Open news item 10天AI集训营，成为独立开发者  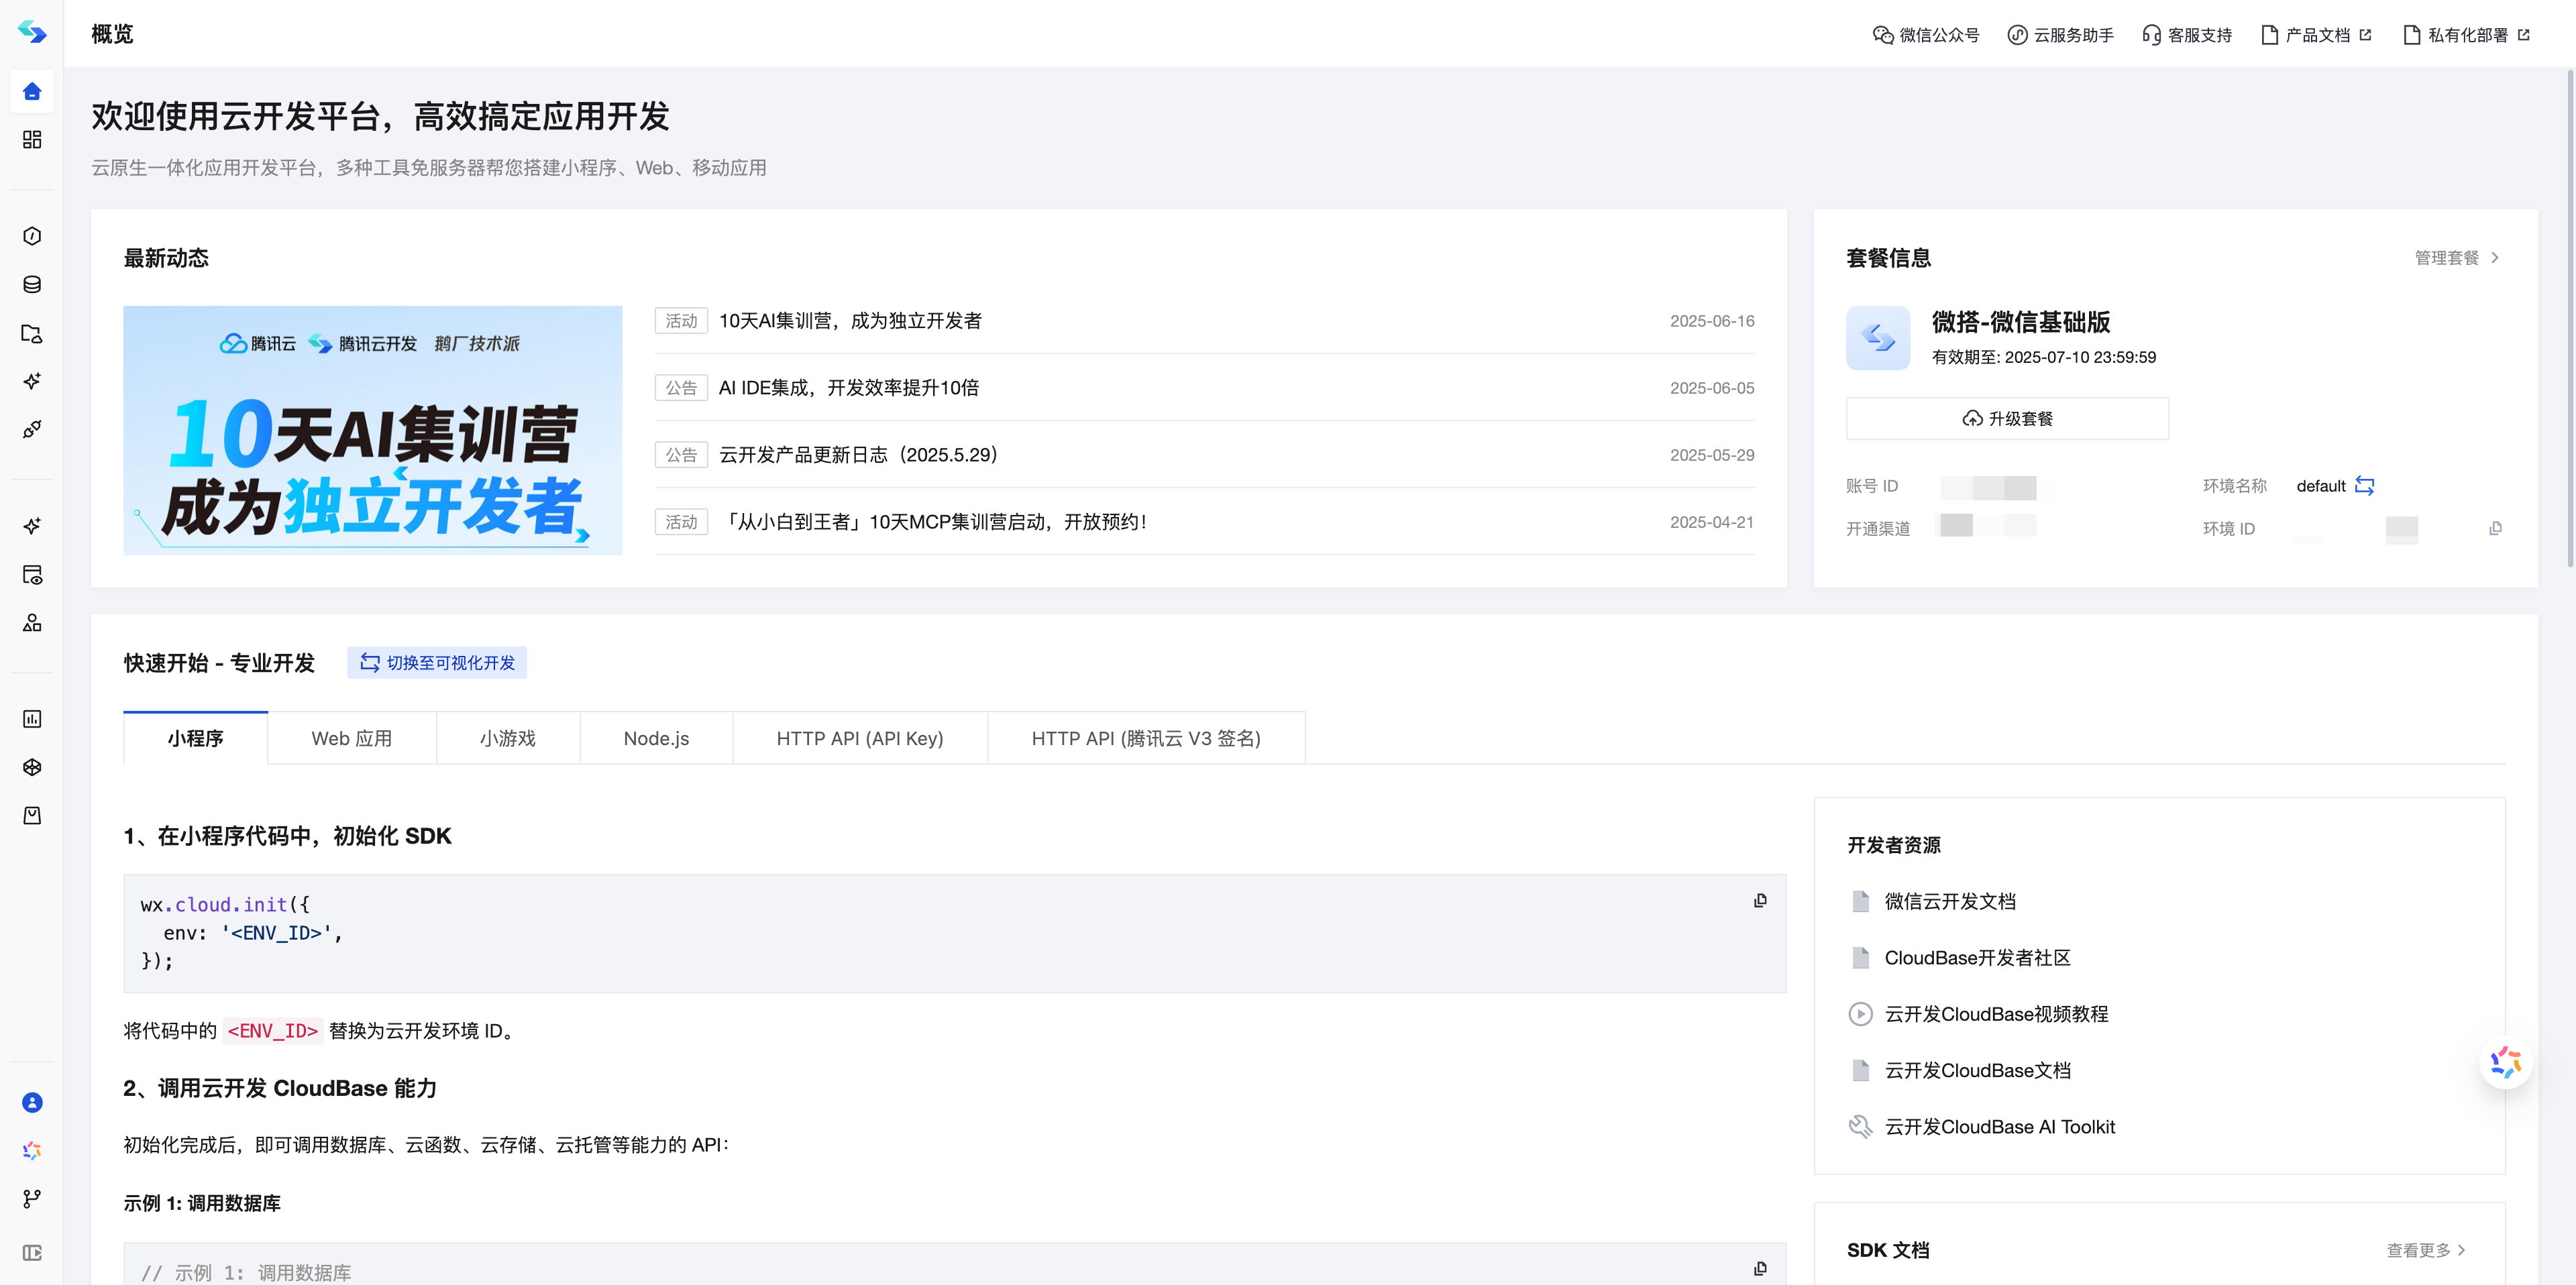[x=850, y=321]
